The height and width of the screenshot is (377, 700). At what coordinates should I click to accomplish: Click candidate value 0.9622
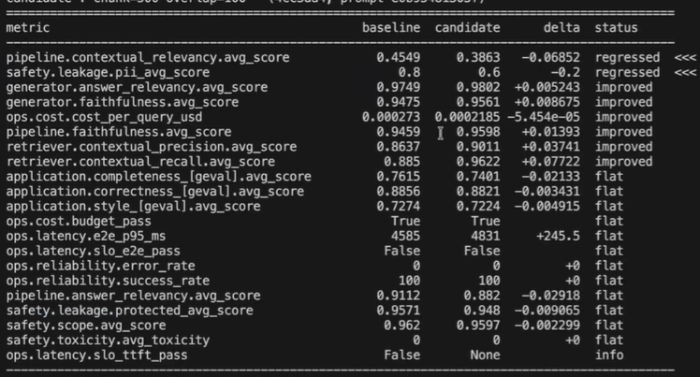coord(478,162)
